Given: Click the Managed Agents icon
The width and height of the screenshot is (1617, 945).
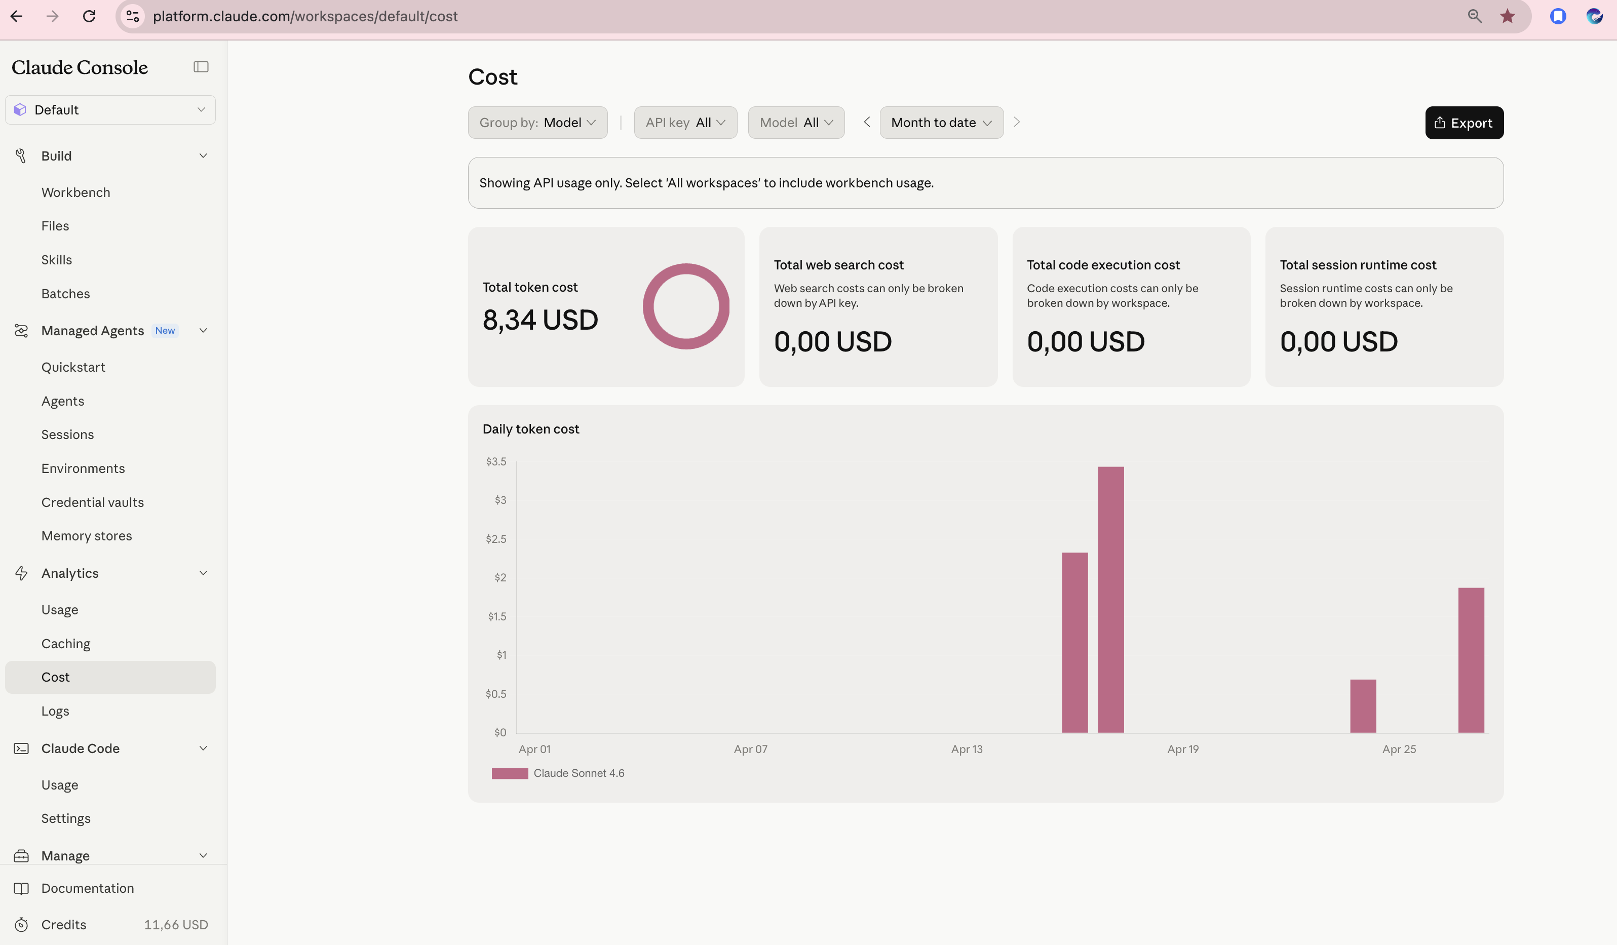Looking at the screenshot, I should 21,330.
